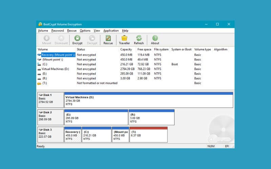The width and height of the screenshot is (271, 169).
Task: Select the (E:) partition in disk map
Action: tap(96, 117)
